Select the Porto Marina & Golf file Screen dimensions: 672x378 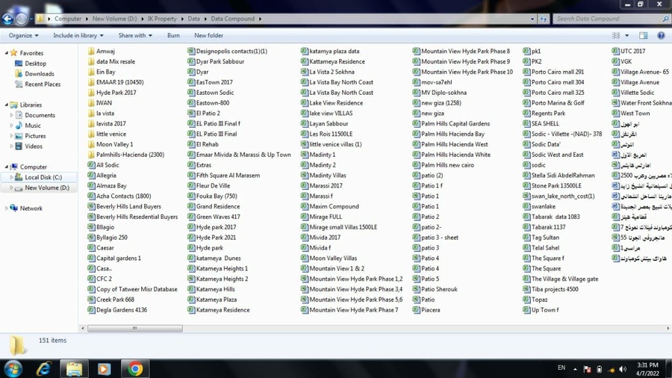(x=558, y=103)
